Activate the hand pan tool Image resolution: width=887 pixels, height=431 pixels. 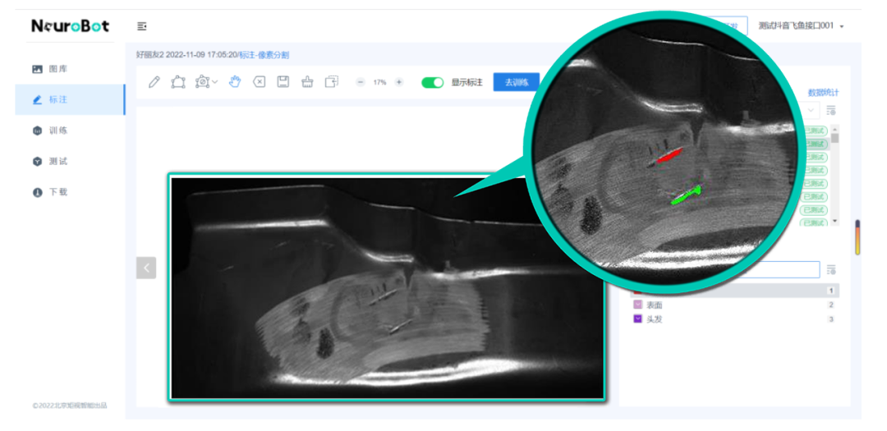click(x=235, y=82)
